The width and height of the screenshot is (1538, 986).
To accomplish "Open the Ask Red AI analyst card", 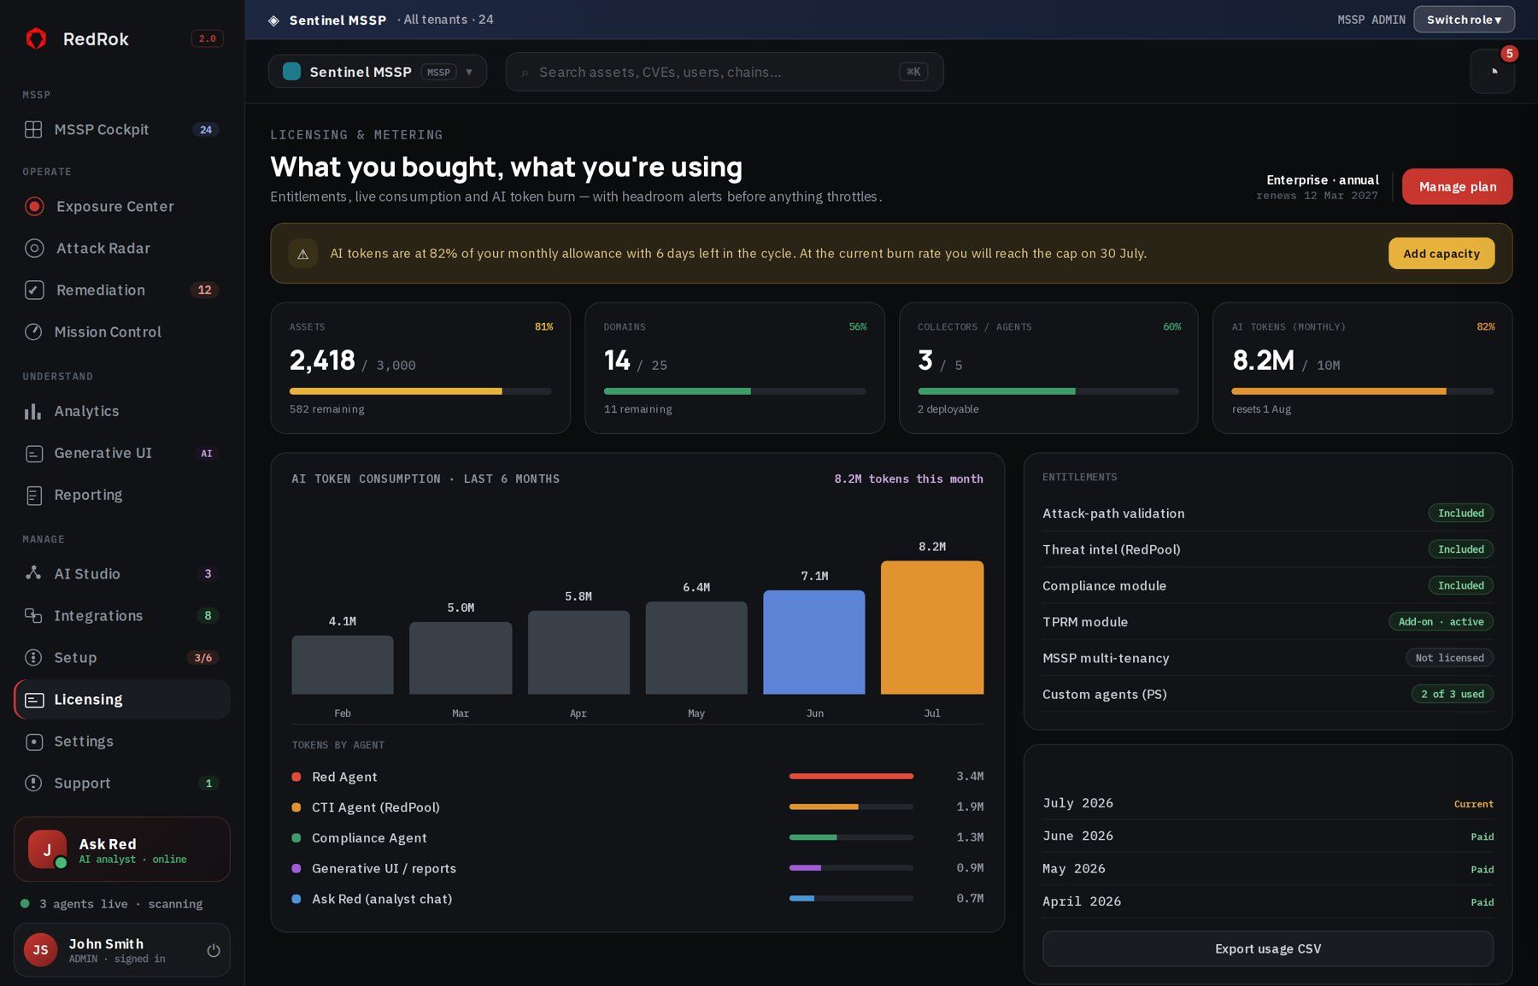I will (122, 849).
